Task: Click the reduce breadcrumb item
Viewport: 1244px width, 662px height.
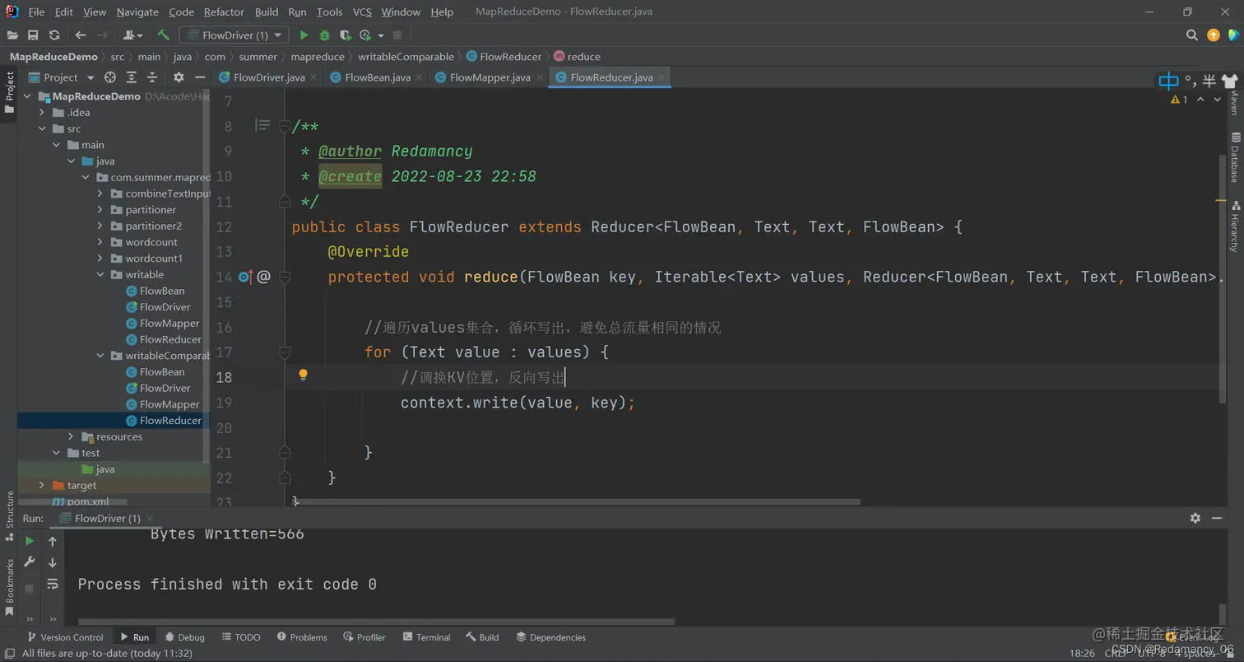Action: 577,57
